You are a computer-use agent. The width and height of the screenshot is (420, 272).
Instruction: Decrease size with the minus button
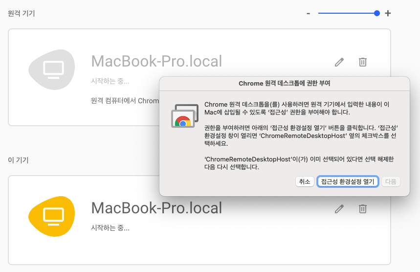(x=309, y=13)
